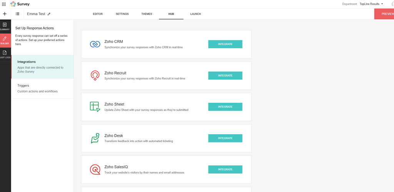Click the Zoho SalesIQ icon
The width and height of the screenshot is (394, 192).
click(x=95, y=169)
